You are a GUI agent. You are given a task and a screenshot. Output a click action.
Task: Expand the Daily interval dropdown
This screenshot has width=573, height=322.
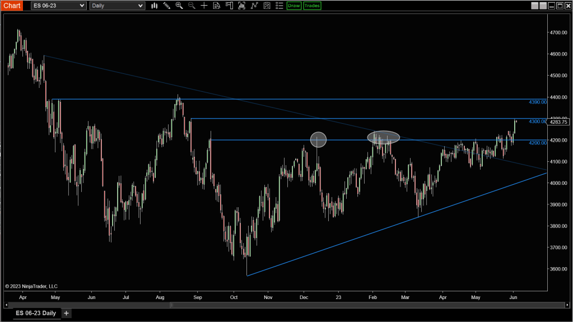[117, 6]
